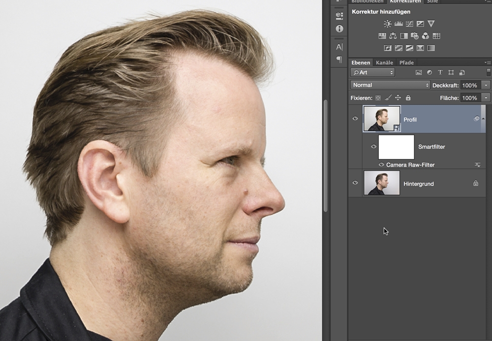Add a Hue/Saturation adjustment layer
The image size is (492, 341).
(382, 36)
